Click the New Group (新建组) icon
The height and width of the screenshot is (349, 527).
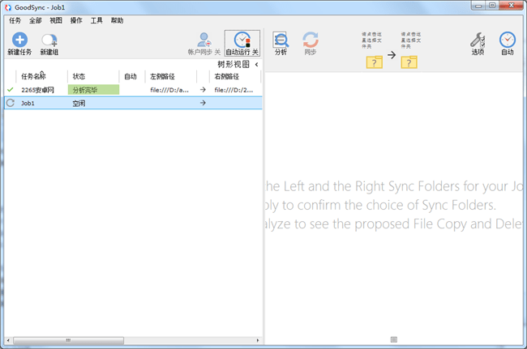[x=49, y=40]
